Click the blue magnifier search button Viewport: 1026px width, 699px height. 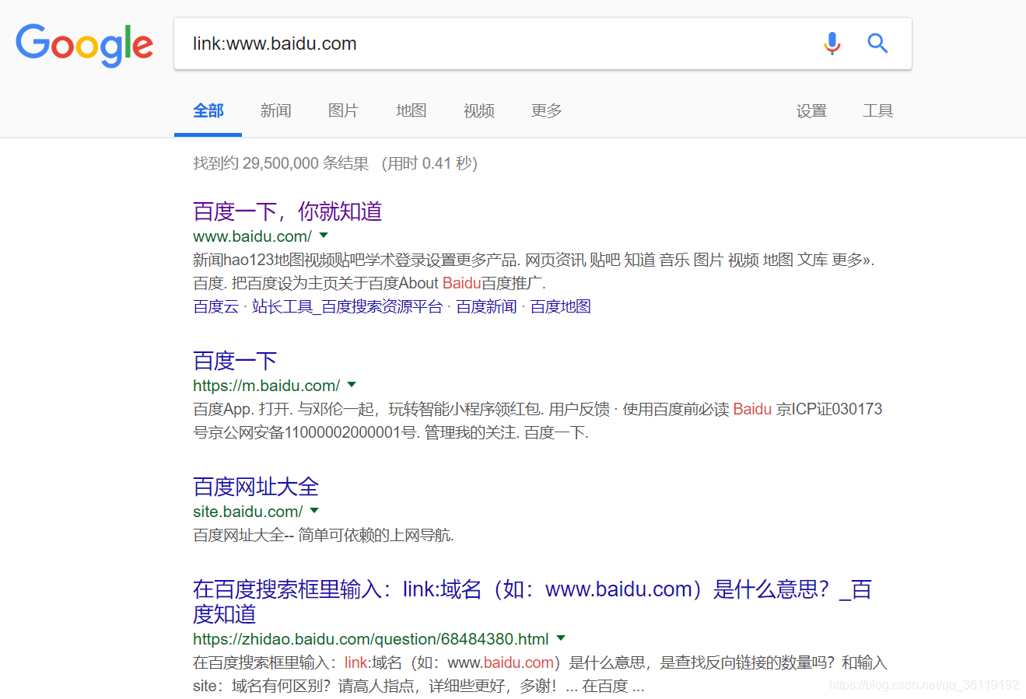pyautogui.click(x=877, y=44)
